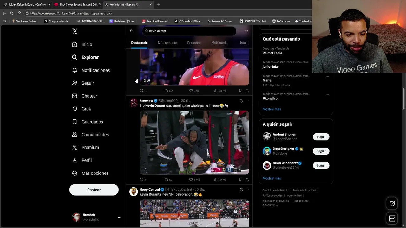The height and width of the screenshot is (228, 406).
Task: Click the browser address bar URL
Action: [71, 13]
